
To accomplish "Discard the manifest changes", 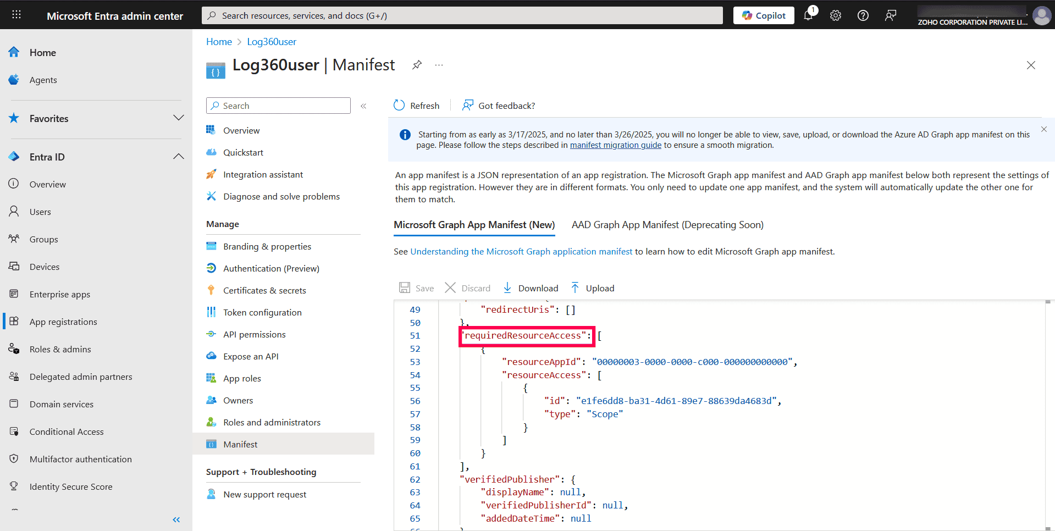I will click(x=468, y=287).
